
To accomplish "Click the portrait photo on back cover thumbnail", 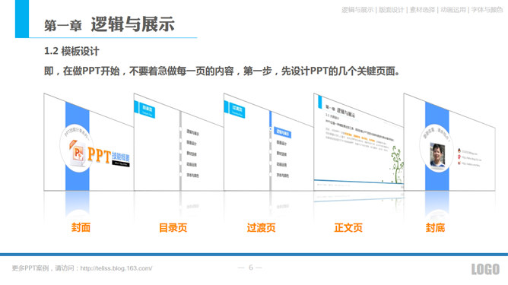I will [437, 155].
